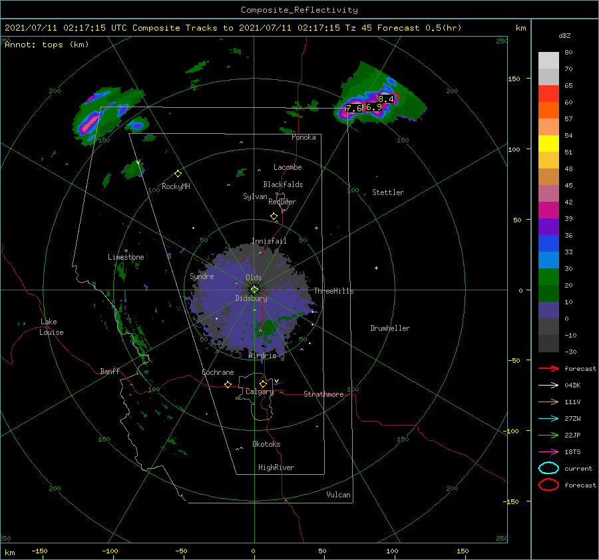Click the red forecast arrow in legend
The width and height of the screenshot is (599, 560).
click(x=548, y=368)
